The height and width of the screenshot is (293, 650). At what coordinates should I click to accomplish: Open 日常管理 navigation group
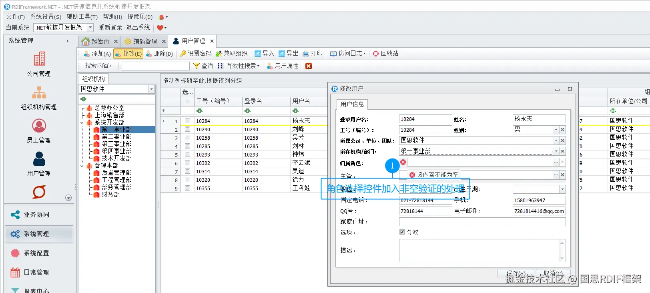point(39,273)
